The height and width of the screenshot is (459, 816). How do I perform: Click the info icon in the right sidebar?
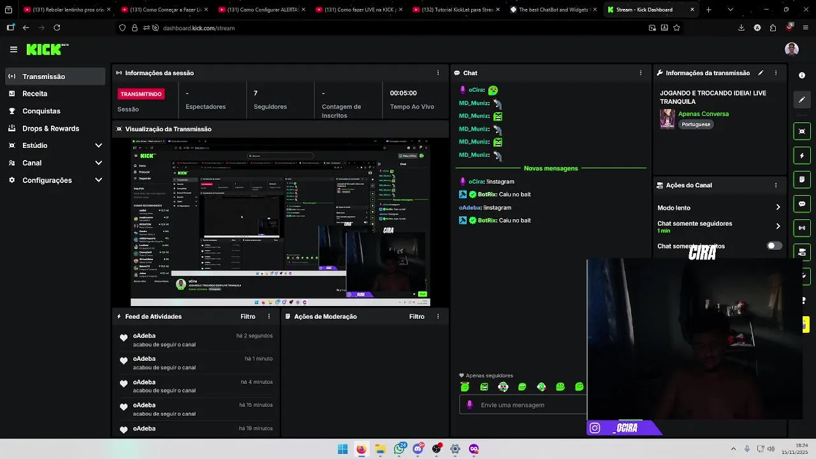pyautogui.click(x=802, y=75)
